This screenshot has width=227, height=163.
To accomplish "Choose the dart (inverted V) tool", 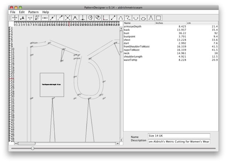I will pos(151,18).
